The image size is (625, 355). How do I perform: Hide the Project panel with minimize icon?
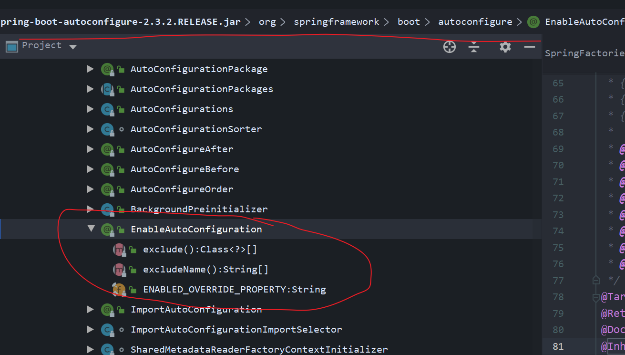coord(530,47)
